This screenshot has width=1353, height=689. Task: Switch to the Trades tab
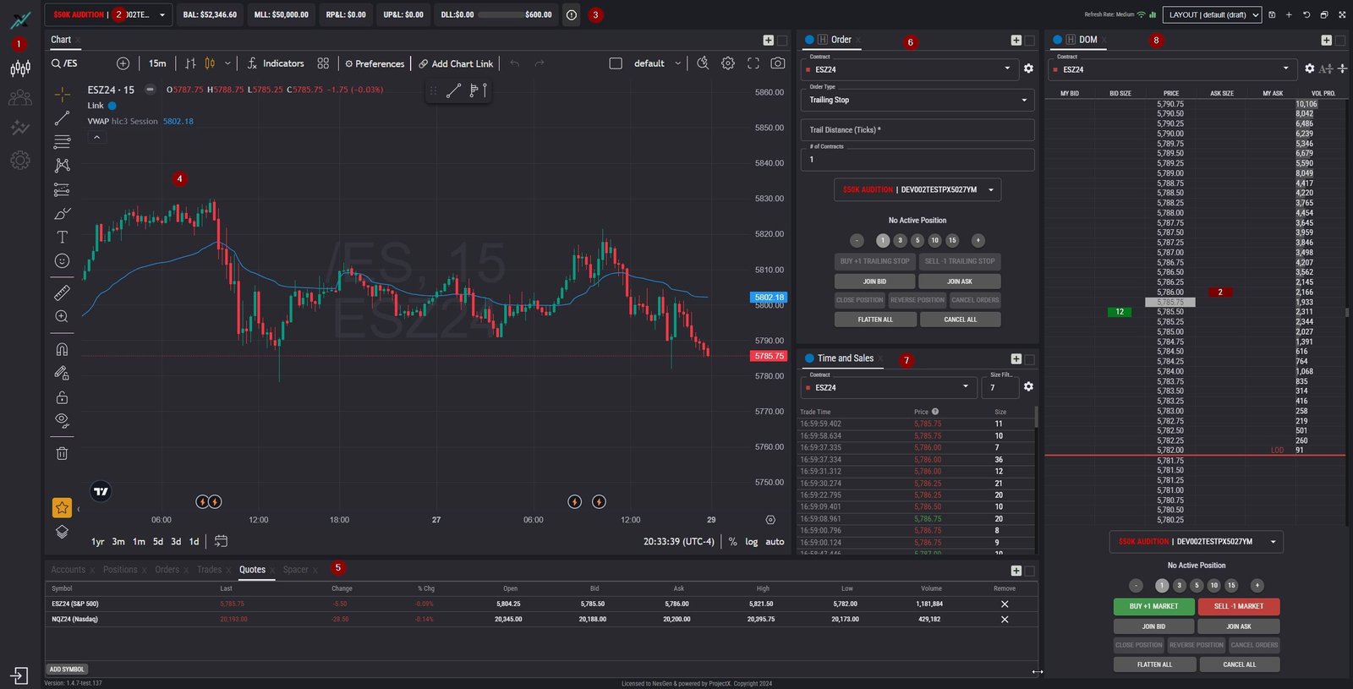[209, 570]
